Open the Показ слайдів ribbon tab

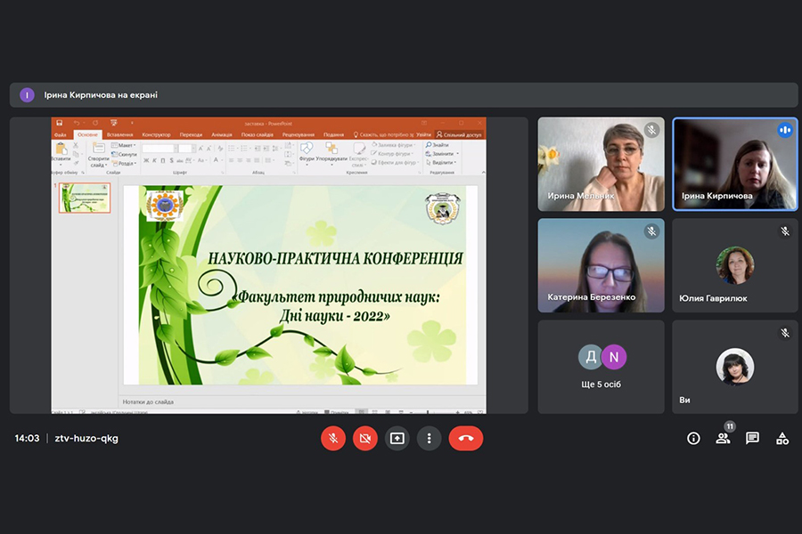258,135
